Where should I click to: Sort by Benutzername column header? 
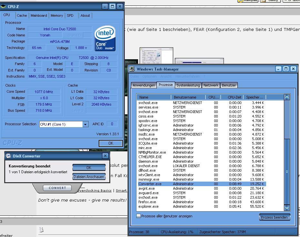(x=188, y=97)
